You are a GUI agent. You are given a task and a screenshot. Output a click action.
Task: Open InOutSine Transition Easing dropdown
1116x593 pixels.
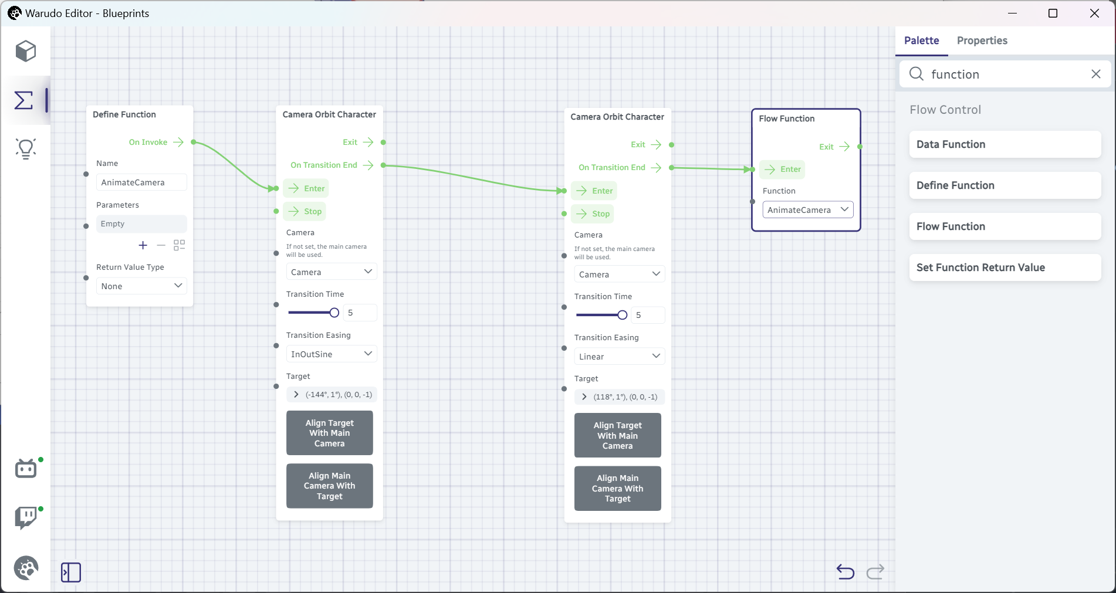332,354
